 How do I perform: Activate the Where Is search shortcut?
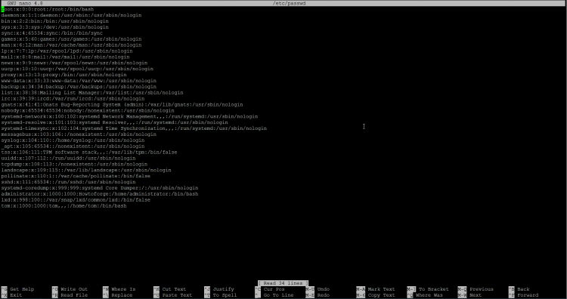119,289
